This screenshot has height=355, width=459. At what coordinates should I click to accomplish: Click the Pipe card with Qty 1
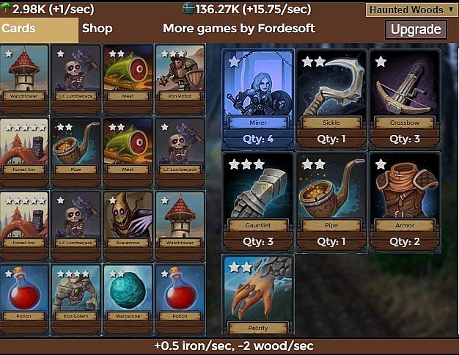(331, 202)
